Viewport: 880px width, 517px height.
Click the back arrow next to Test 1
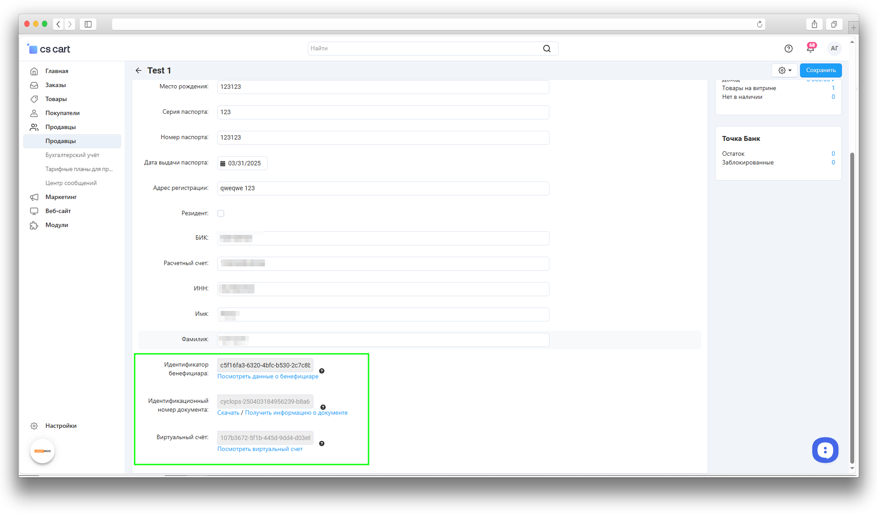coord(139,70)
